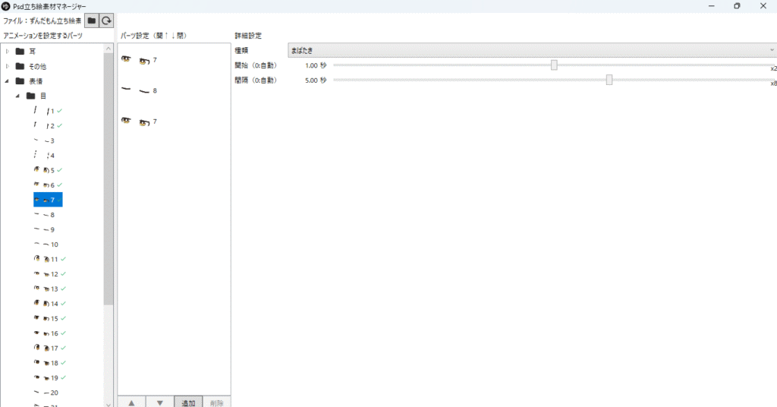Viewport: 777px width, 407px height.
Task: Click the 追加 button
Action: click(x=188, y=402)
